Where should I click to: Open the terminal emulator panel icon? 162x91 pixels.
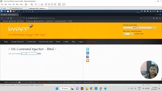pos(16,11)
